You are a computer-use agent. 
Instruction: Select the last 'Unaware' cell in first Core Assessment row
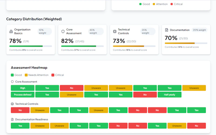(194, 88)
